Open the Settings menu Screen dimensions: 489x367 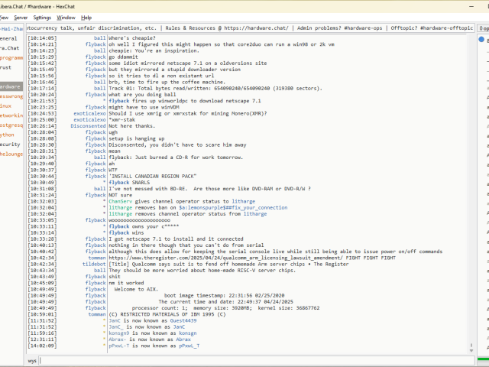[42, 17]
